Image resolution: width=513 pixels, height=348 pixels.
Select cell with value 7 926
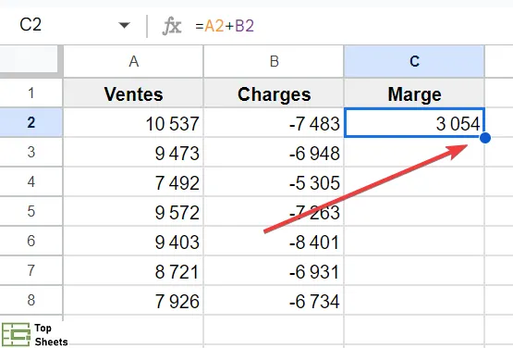click(x=133, y=300)
